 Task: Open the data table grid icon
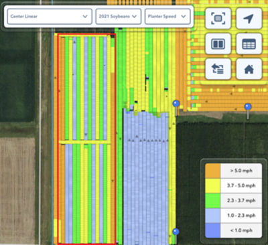click(249, 44)
